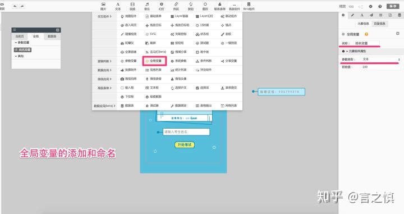Add the 选择开关 toggle switch component
Screen dimensions: 404x214
point(179,88)
